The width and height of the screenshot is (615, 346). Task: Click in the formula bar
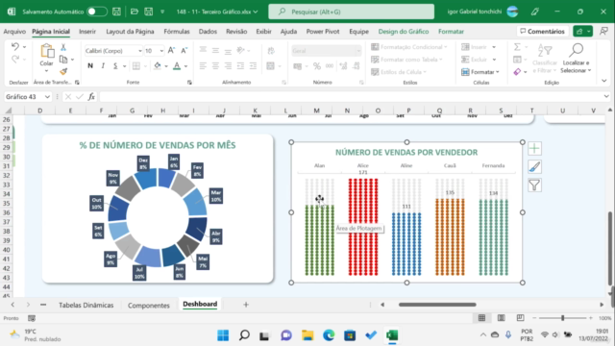(x=351, y=96)
